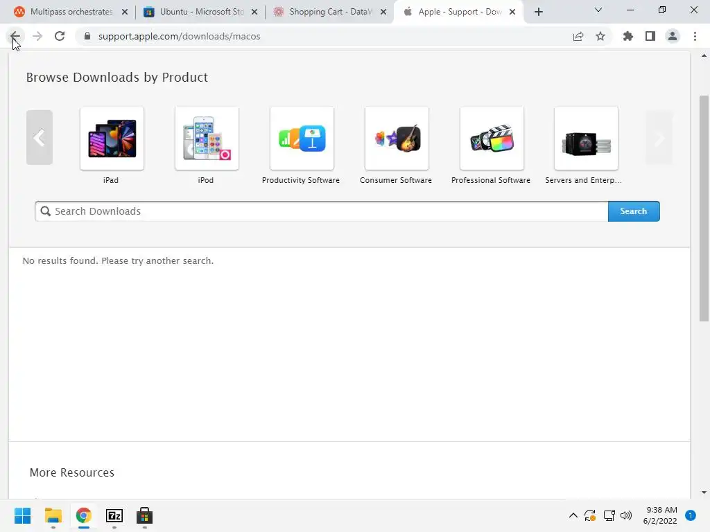This screenshot has width=710, height=532.
Task: Click the scrollbar up arrow
Action: (x=704, y=55)
